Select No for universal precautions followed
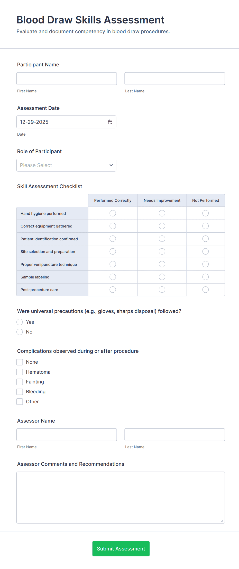 20,332
